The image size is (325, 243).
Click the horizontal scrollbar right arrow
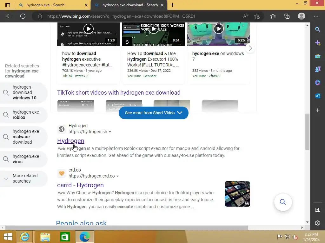pos(302,228)
